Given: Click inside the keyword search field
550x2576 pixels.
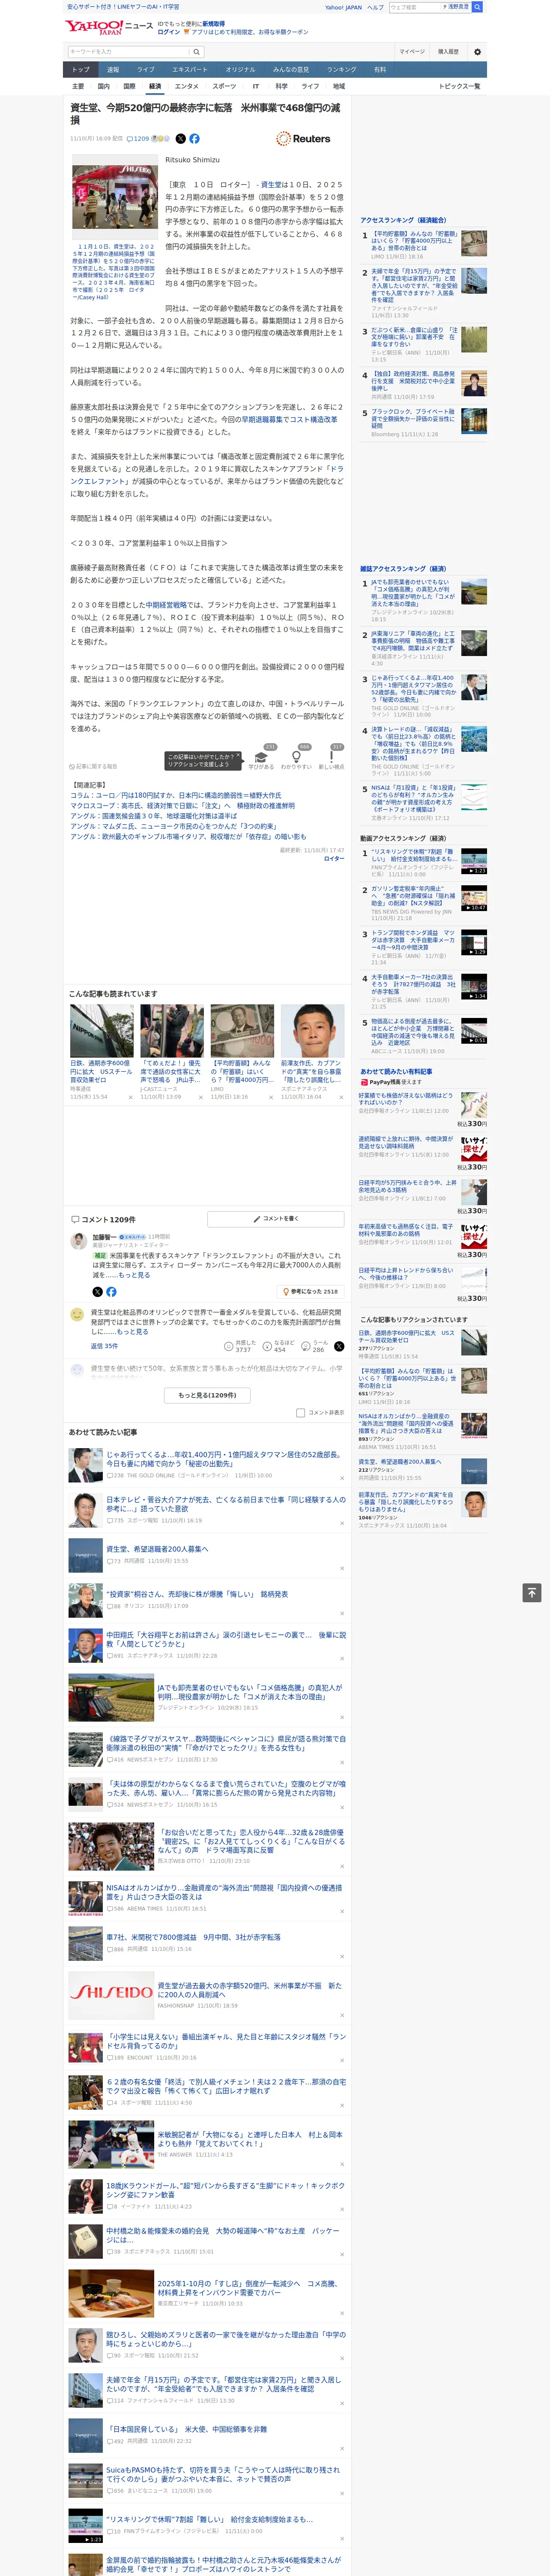Looking at the screenshot, I should 128,51.
